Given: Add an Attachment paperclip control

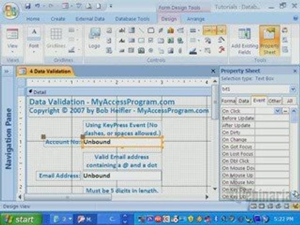Looking at the screenshot, I should click(180, 50).
